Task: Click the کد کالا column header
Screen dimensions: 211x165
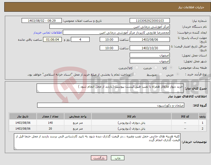Action: coord(185,116)
